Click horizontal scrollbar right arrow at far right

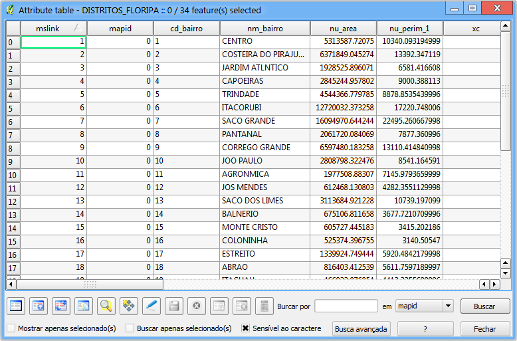[x=494, y=284]
